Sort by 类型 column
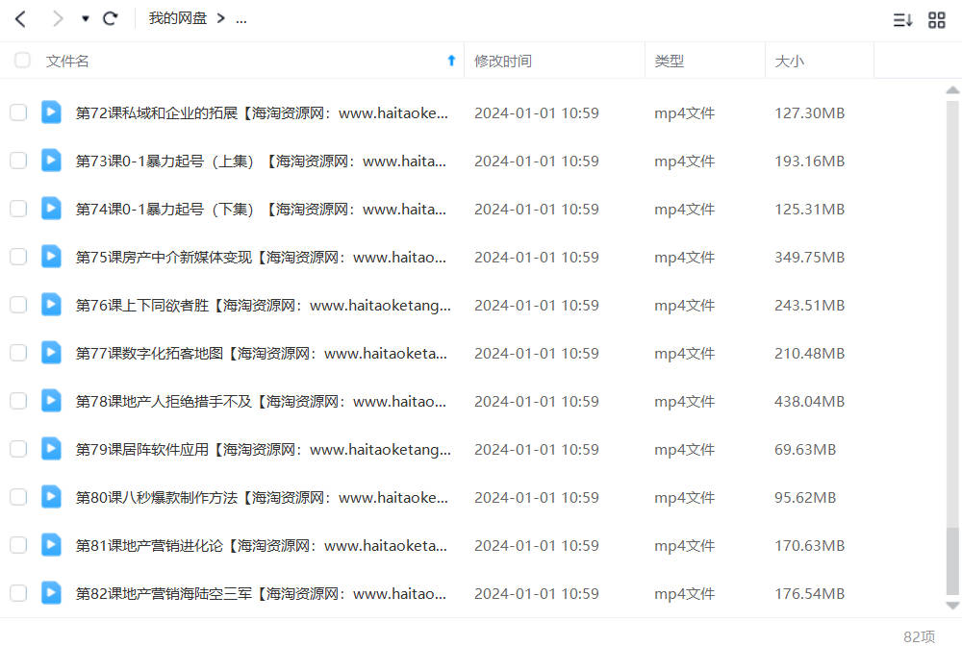Image resolution: width=962 pixels, height=646 pixels. [669, 61]
